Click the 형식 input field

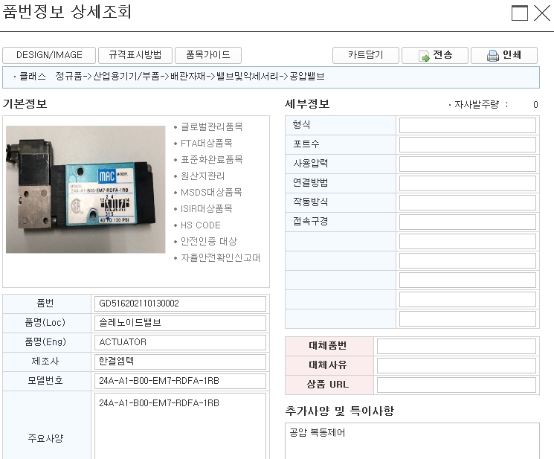(x=467, y=125)
